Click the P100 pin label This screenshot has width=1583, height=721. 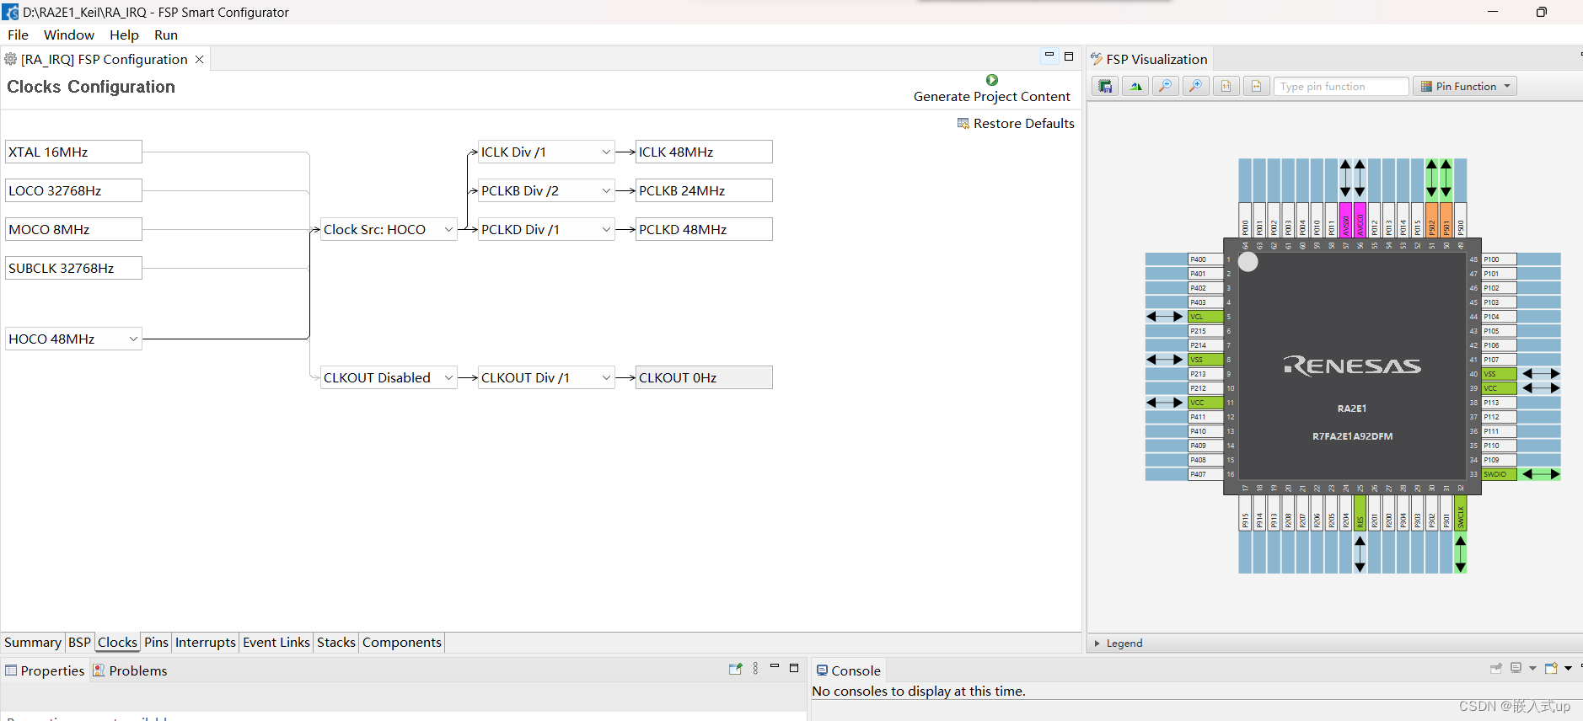point(1500,259)
